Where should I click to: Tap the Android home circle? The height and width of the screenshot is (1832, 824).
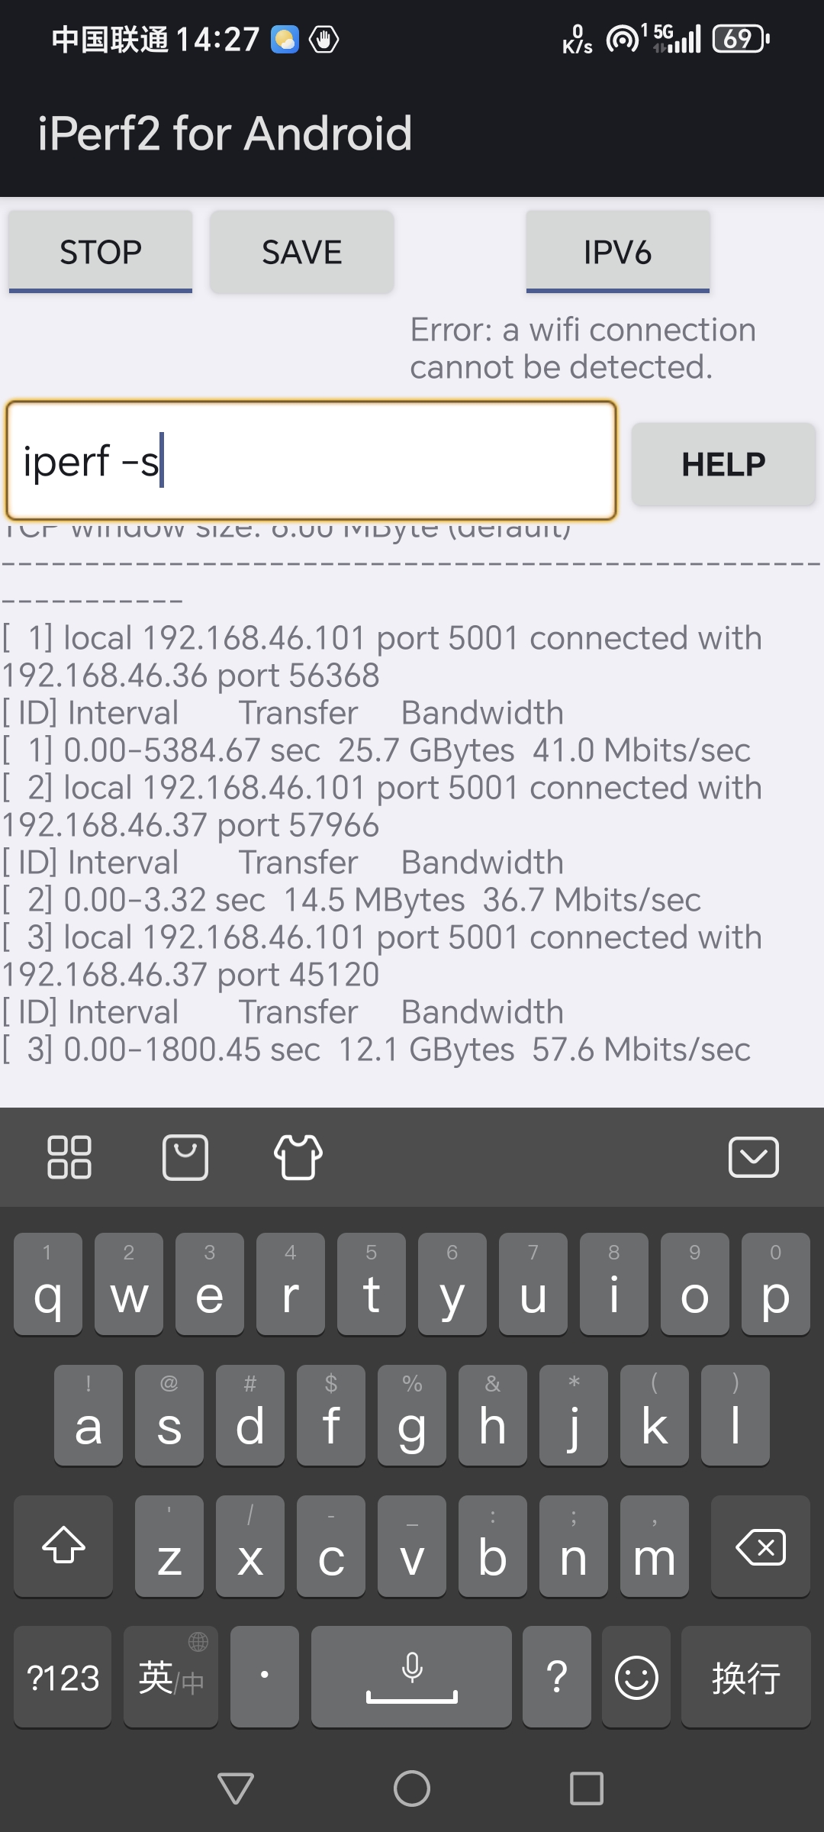[412, 1788]
